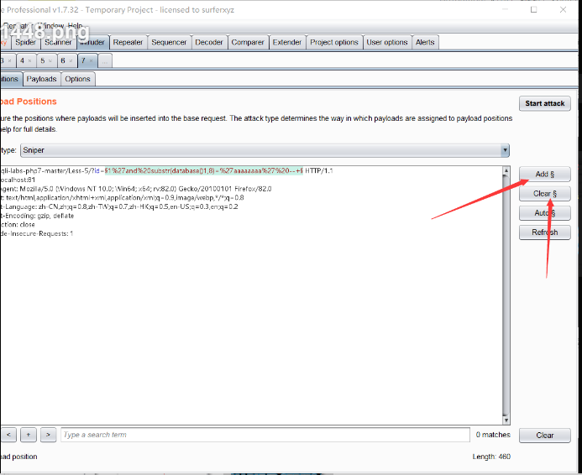Open the Scanner tab
The width and height of the screenshot is (582, 475).
point(58,42)
